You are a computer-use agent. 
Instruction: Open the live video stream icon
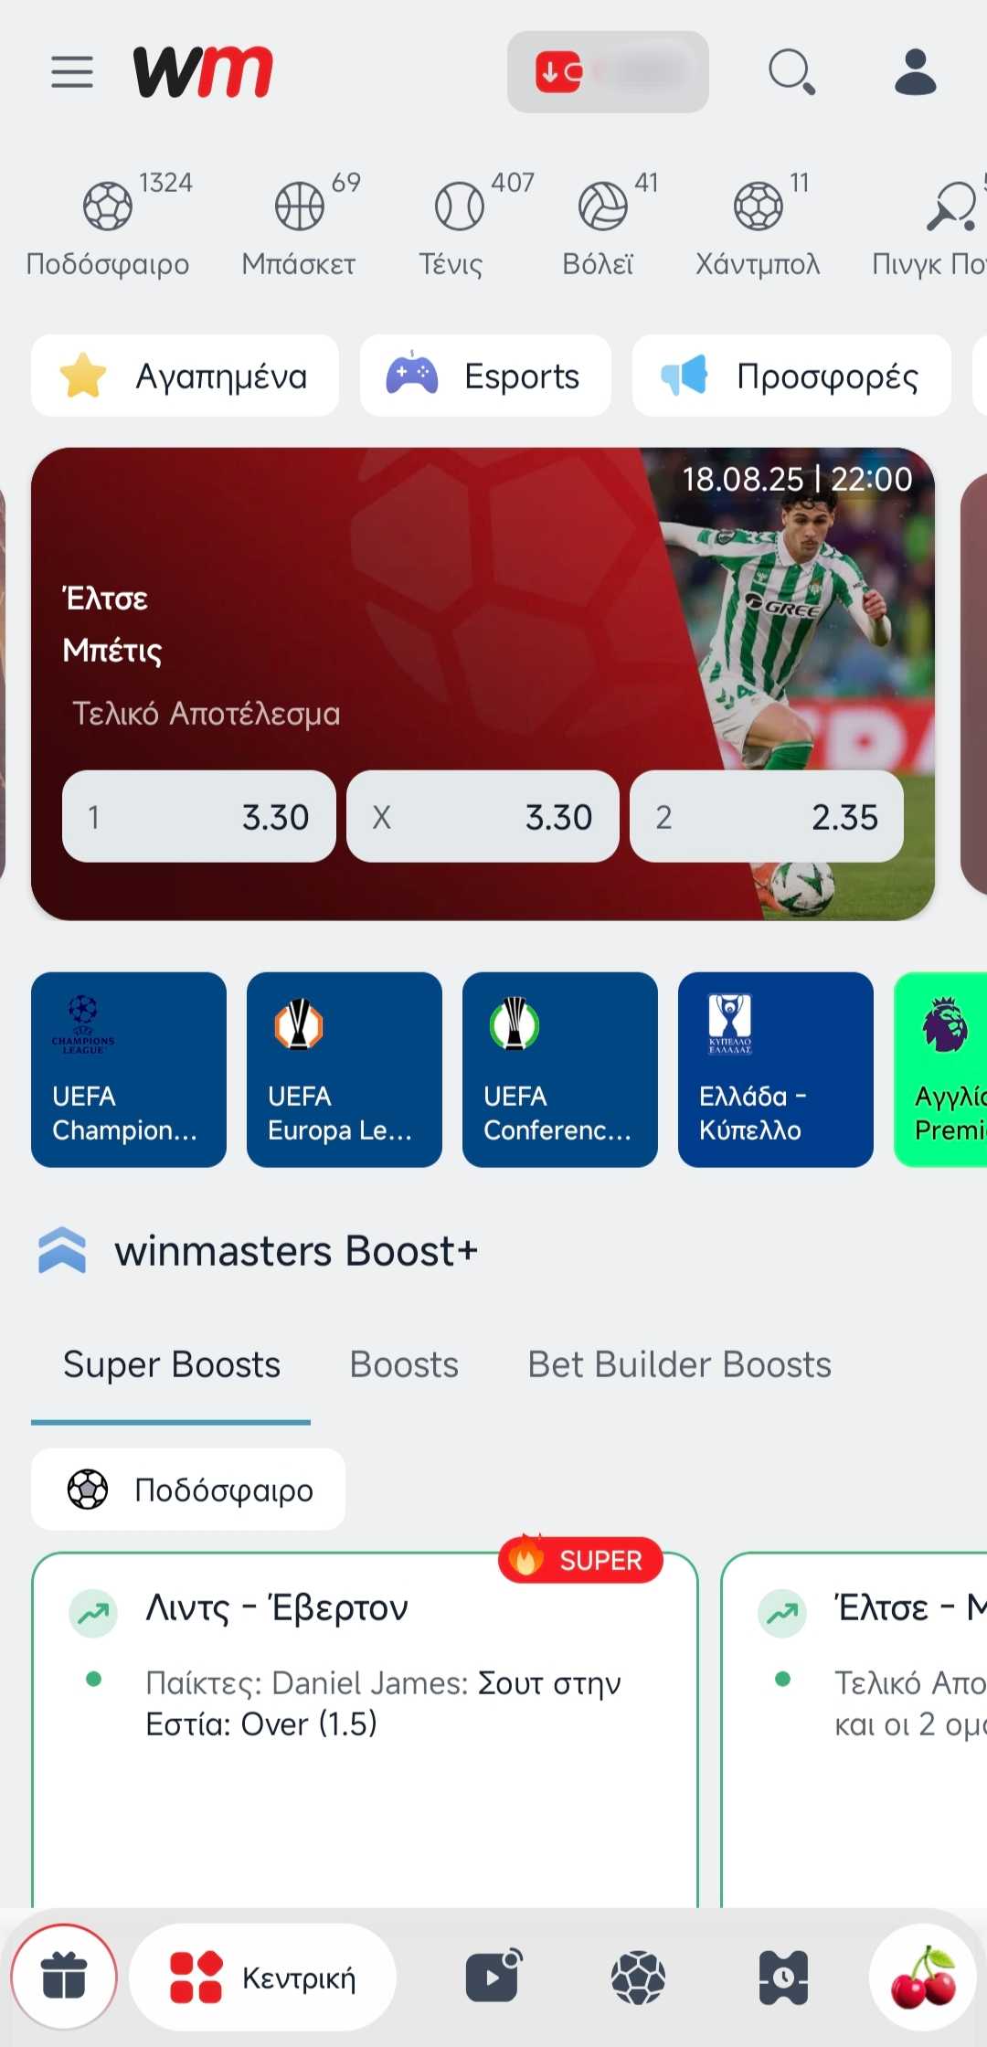(493, 1977)
